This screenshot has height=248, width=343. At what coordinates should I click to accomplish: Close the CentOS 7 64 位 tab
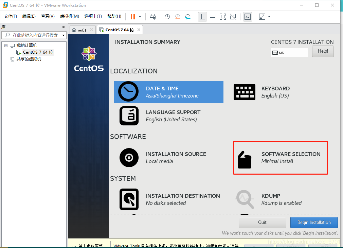[x=139, y=30]
